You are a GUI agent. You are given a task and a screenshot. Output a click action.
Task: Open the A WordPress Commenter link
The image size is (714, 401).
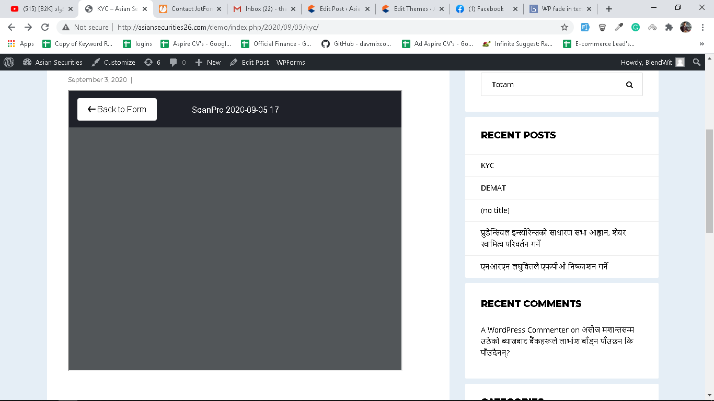click(x=524, y=330)
